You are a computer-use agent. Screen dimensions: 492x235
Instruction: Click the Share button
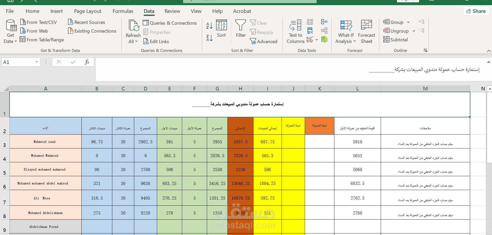[x=476, y=11]
